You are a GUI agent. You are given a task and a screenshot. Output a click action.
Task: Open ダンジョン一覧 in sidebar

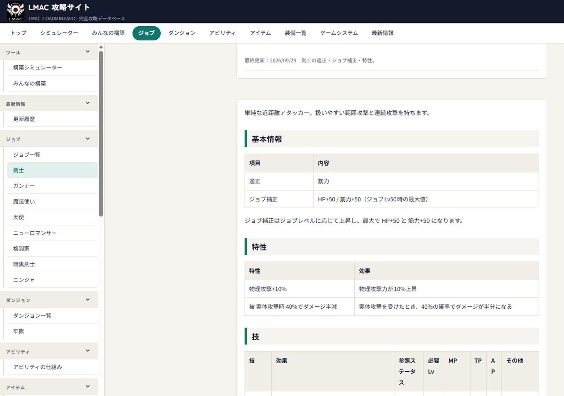pyautogui.click(x=53, y=316)
